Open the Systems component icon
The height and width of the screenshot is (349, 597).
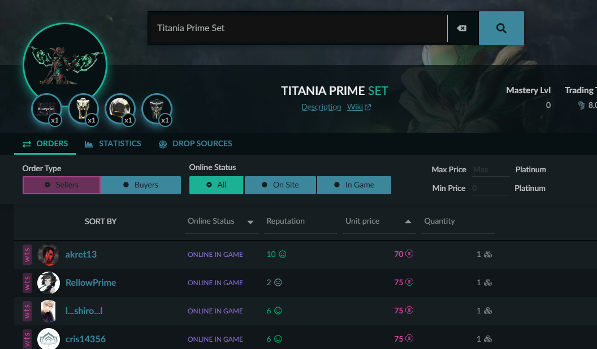tap(157, 109)
